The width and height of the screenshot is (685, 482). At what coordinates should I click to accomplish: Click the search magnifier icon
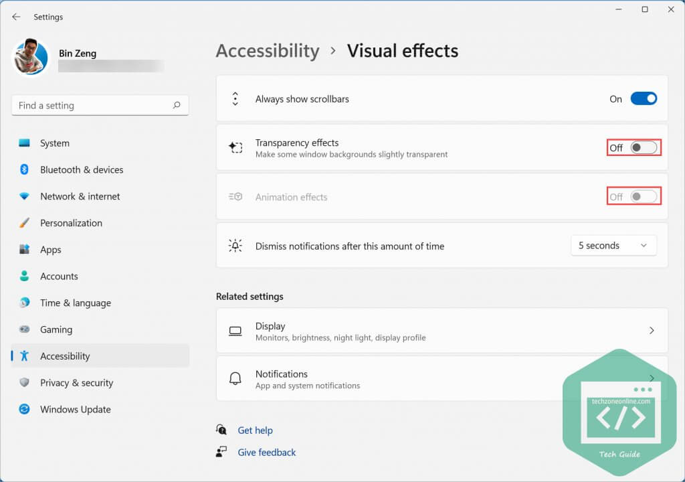[177, 105]
